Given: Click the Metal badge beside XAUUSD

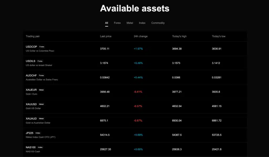Looking at the screenshot, I should click(41, 104).
